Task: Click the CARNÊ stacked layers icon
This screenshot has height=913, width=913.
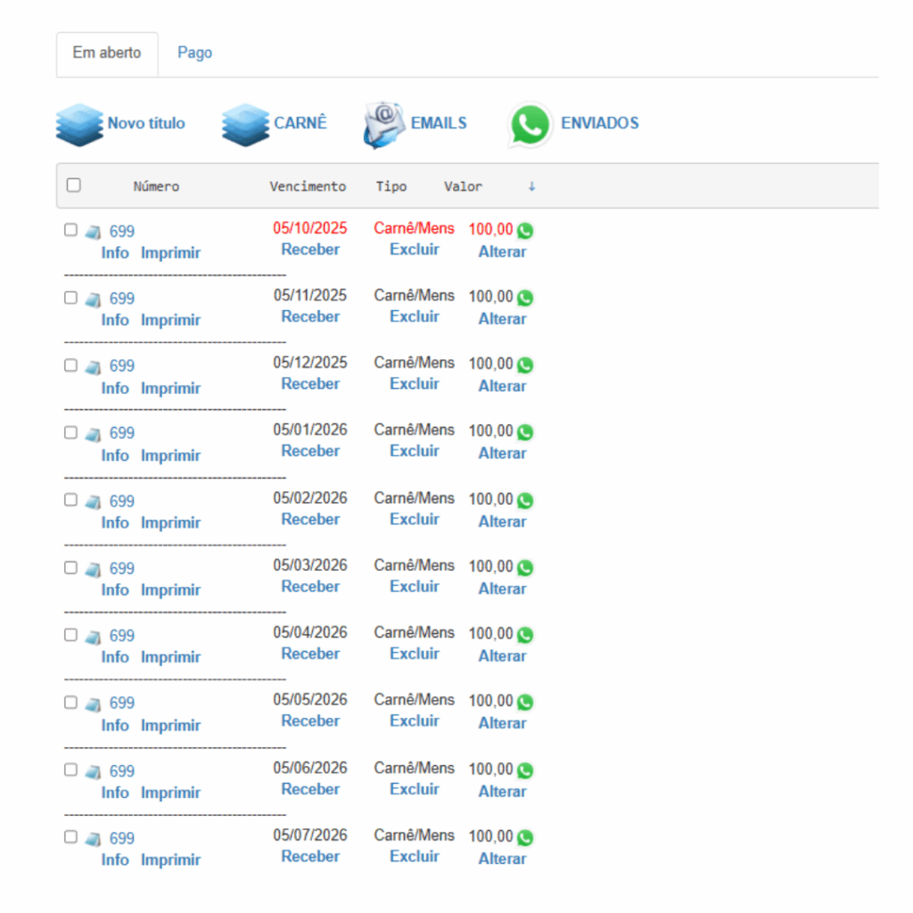Action: tap(245, 125)
